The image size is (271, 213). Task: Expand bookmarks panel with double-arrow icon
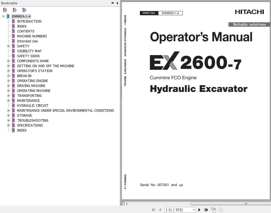click(x=113, y=3)
